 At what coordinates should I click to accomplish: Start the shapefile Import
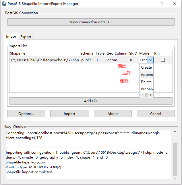click(69, 114)
